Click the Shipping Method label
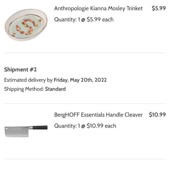The height and width of the screenshot is (170, 170). pos(24,89)
